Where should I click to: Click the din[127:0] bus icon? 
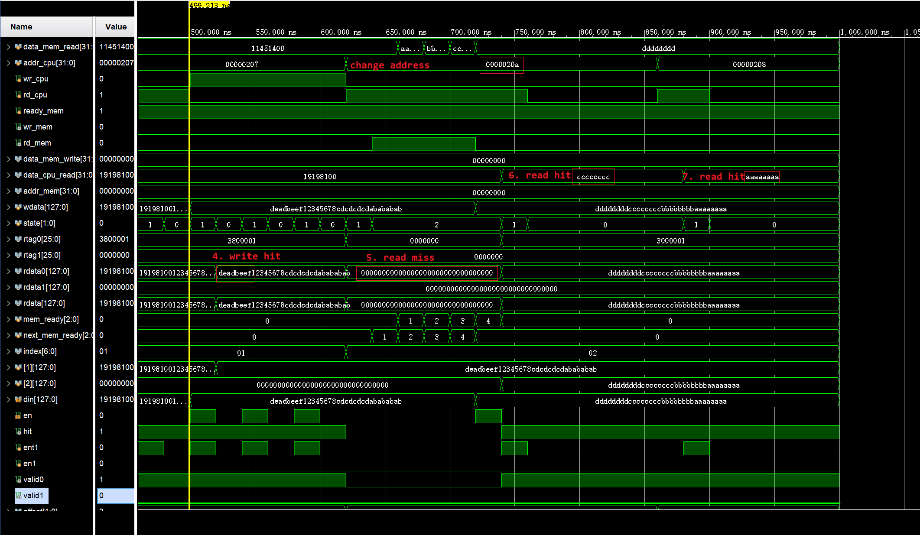pos(18,399)
